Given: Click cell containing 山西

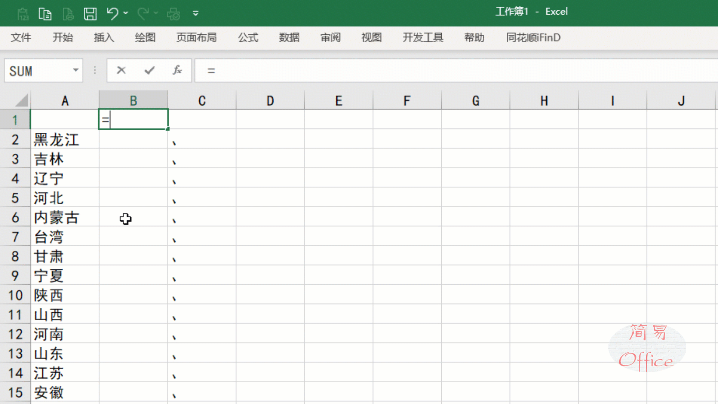Looking at the screenshot, I should point(65,314).
